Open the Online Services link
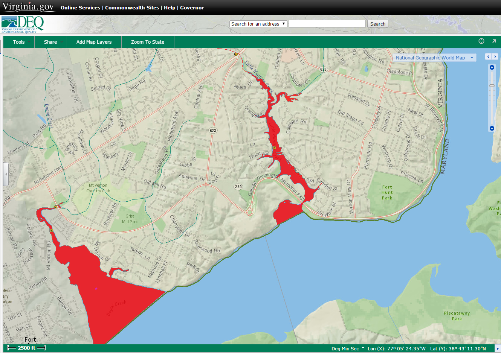501x353 pixels. [80, 8]
